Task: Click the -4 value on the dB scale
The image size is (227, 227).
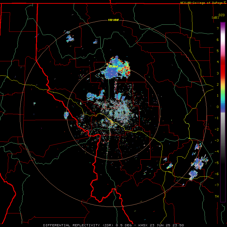Action: click(x=217, y=152)
